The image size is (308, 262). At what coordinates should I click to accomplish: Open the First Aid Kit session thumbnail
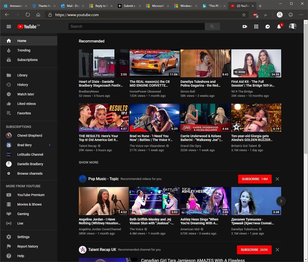point(256,63)
